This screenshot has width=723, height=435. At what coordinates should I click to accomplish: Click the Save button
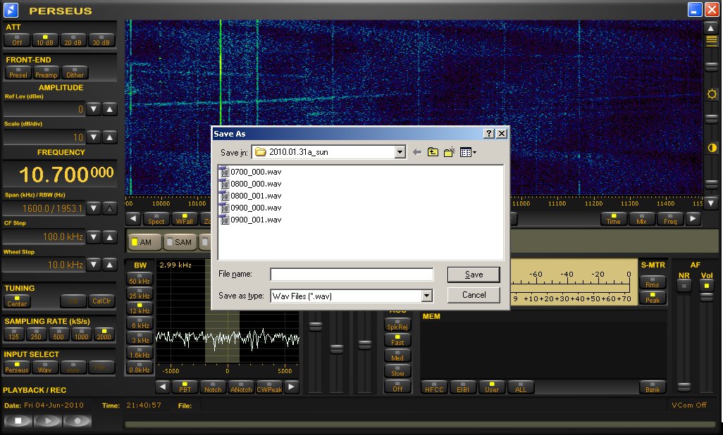click(474, 275)
